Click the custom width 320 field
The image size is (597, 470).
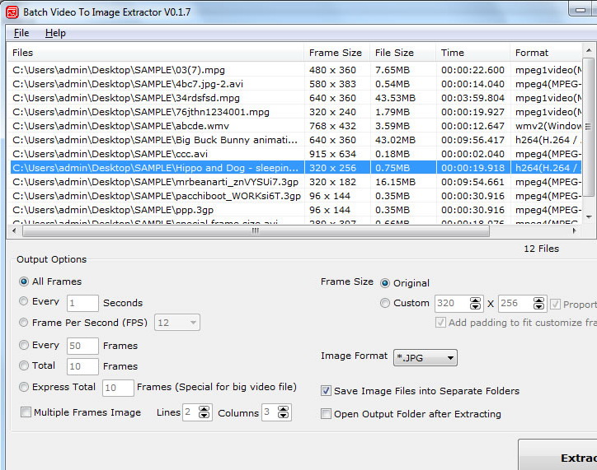tap(452, 303)
